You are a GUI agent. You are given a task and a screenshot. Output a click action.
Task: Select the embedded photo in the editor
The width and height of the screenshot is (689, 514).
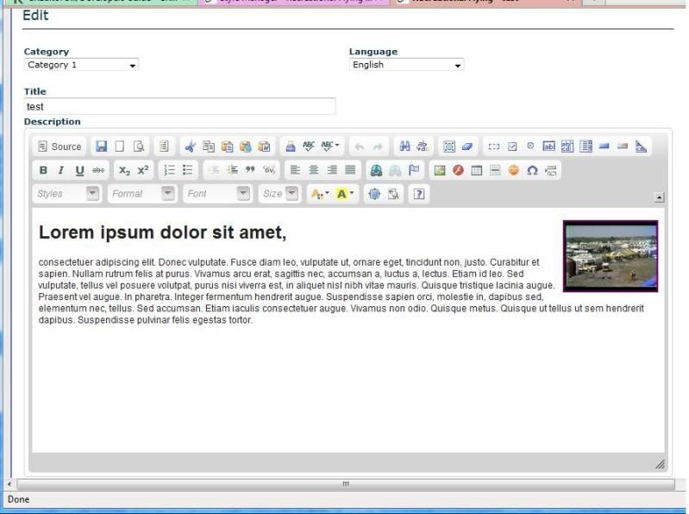[x=610, y=256]
